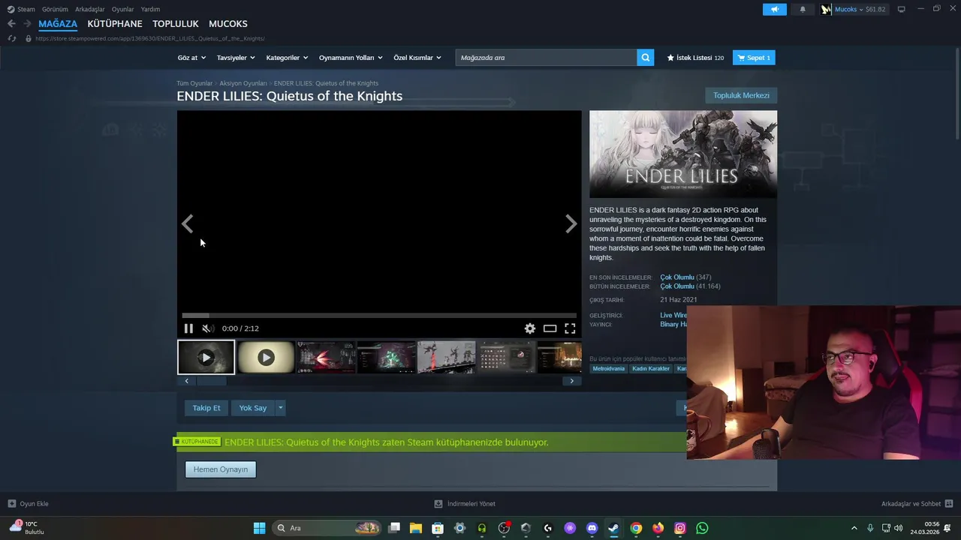Reload the store page
961x540 pixels.
(11, 38)
